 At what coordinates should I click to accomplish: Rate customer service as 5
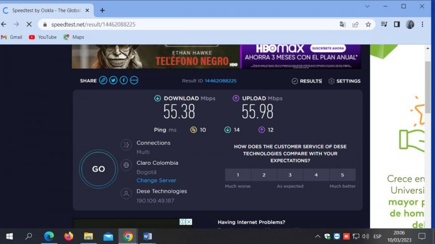click(342, 175)
